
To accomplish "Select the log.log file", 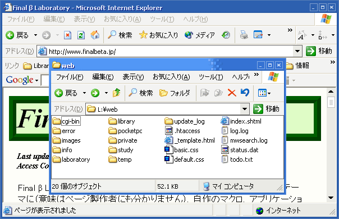I will 235,131.
